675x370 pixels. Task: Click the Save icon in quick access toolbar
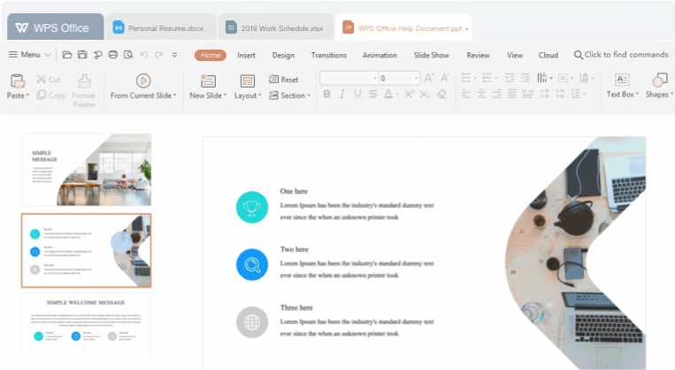pyautogui.click(x=82, y=55)
